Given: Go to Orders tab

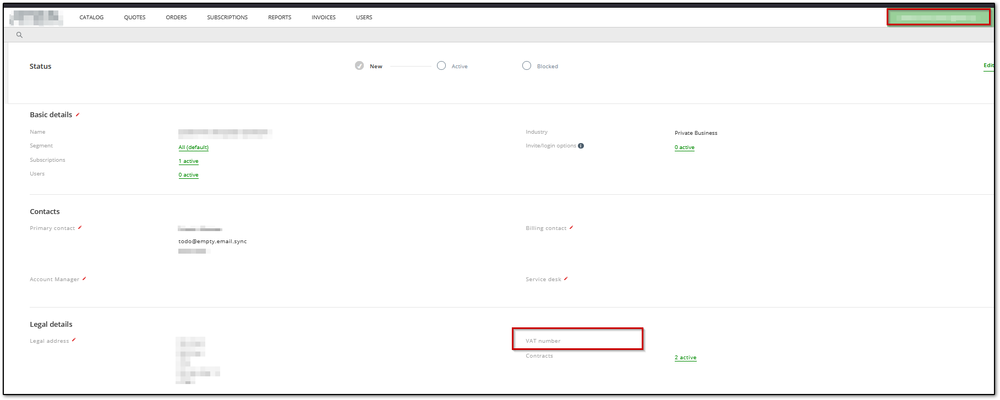Looking at the screenshot, I should point(176,18).
